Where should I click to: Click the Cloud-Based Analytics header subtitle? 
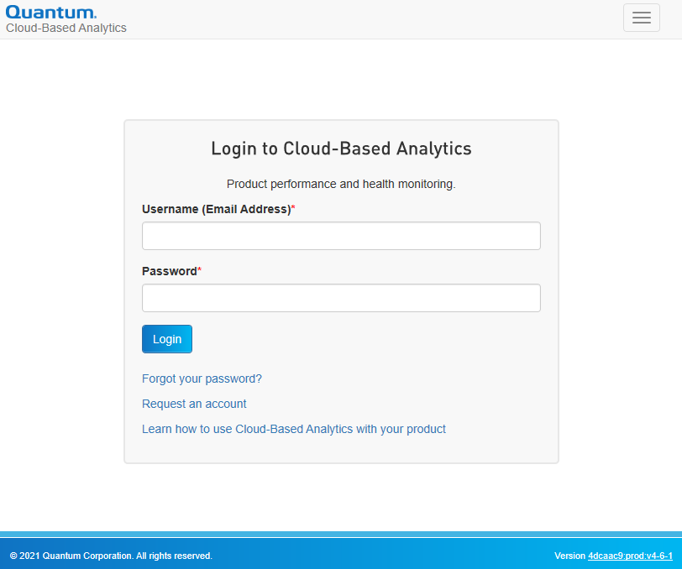coord(66,28)
